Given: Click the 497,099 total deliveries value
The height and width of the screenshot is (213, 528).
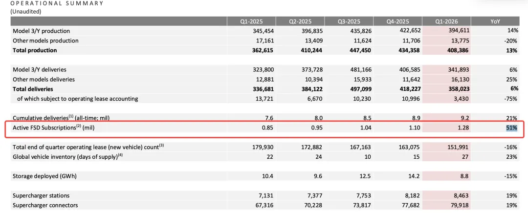Looking at the screenshot, I should (x=361, y=89).
